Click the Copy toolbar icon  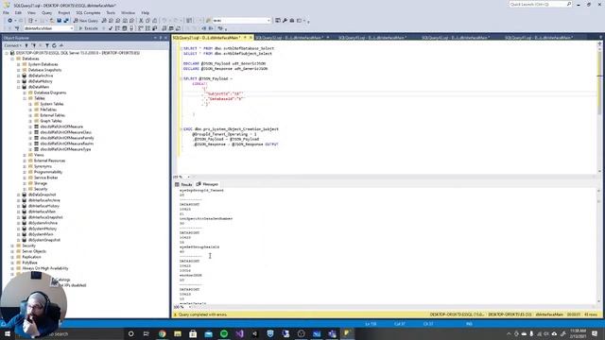148,21
